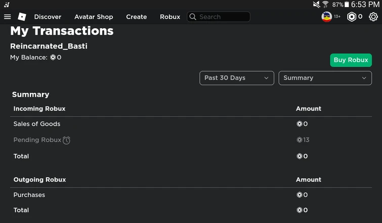Click the Pending Robux row label
Image resolution: width=382 pixels, height=223 pixels.
[37, 140]
